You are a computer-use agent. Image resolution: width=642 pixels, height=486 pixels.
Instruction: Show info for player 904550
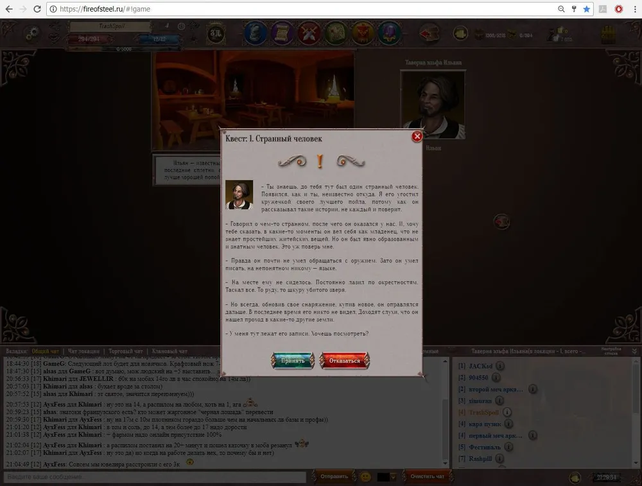[x=496, y=378]
